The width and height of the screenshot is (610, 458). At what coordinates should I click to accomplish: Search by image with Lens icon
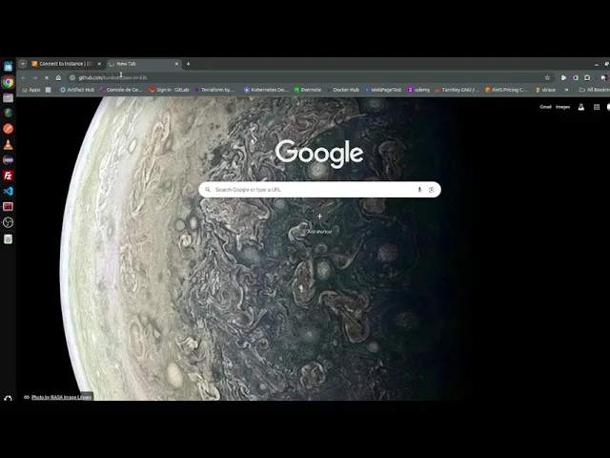tap(431, 190)
